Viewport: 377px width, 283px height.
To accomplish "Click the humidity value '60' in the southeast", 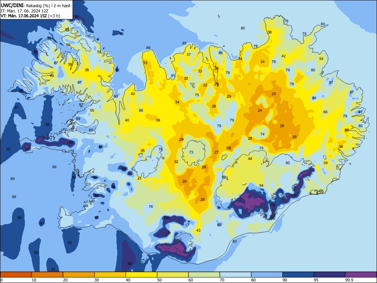I will click(x=321, y=191).
